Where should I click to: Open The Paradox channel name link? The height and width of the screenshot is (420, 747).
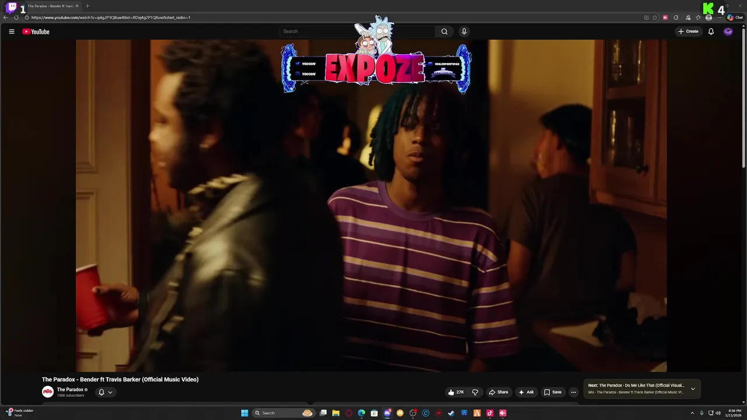coord(70,390)
